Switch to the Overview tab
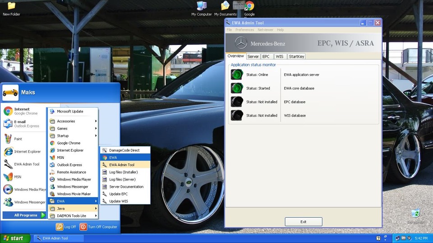 click(x=235, y=56)
